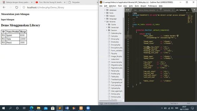Open File Explorer from the taskbar
The image size is (197, 111).
[38, 108]
